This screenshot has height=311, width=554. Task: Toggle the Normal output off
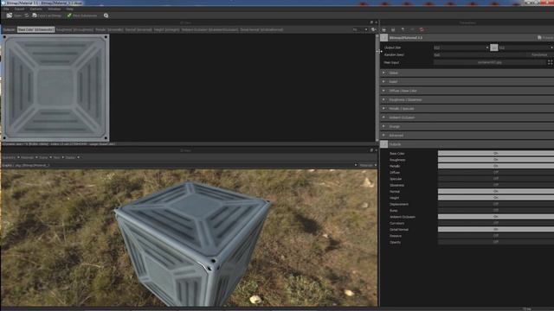click(496, 192)
